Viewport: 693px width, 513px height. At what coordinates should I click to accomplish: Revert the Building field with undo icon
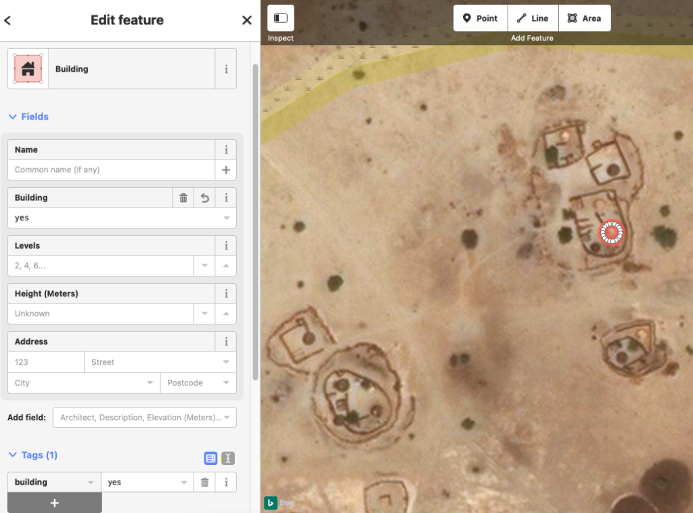click(204, 197)
